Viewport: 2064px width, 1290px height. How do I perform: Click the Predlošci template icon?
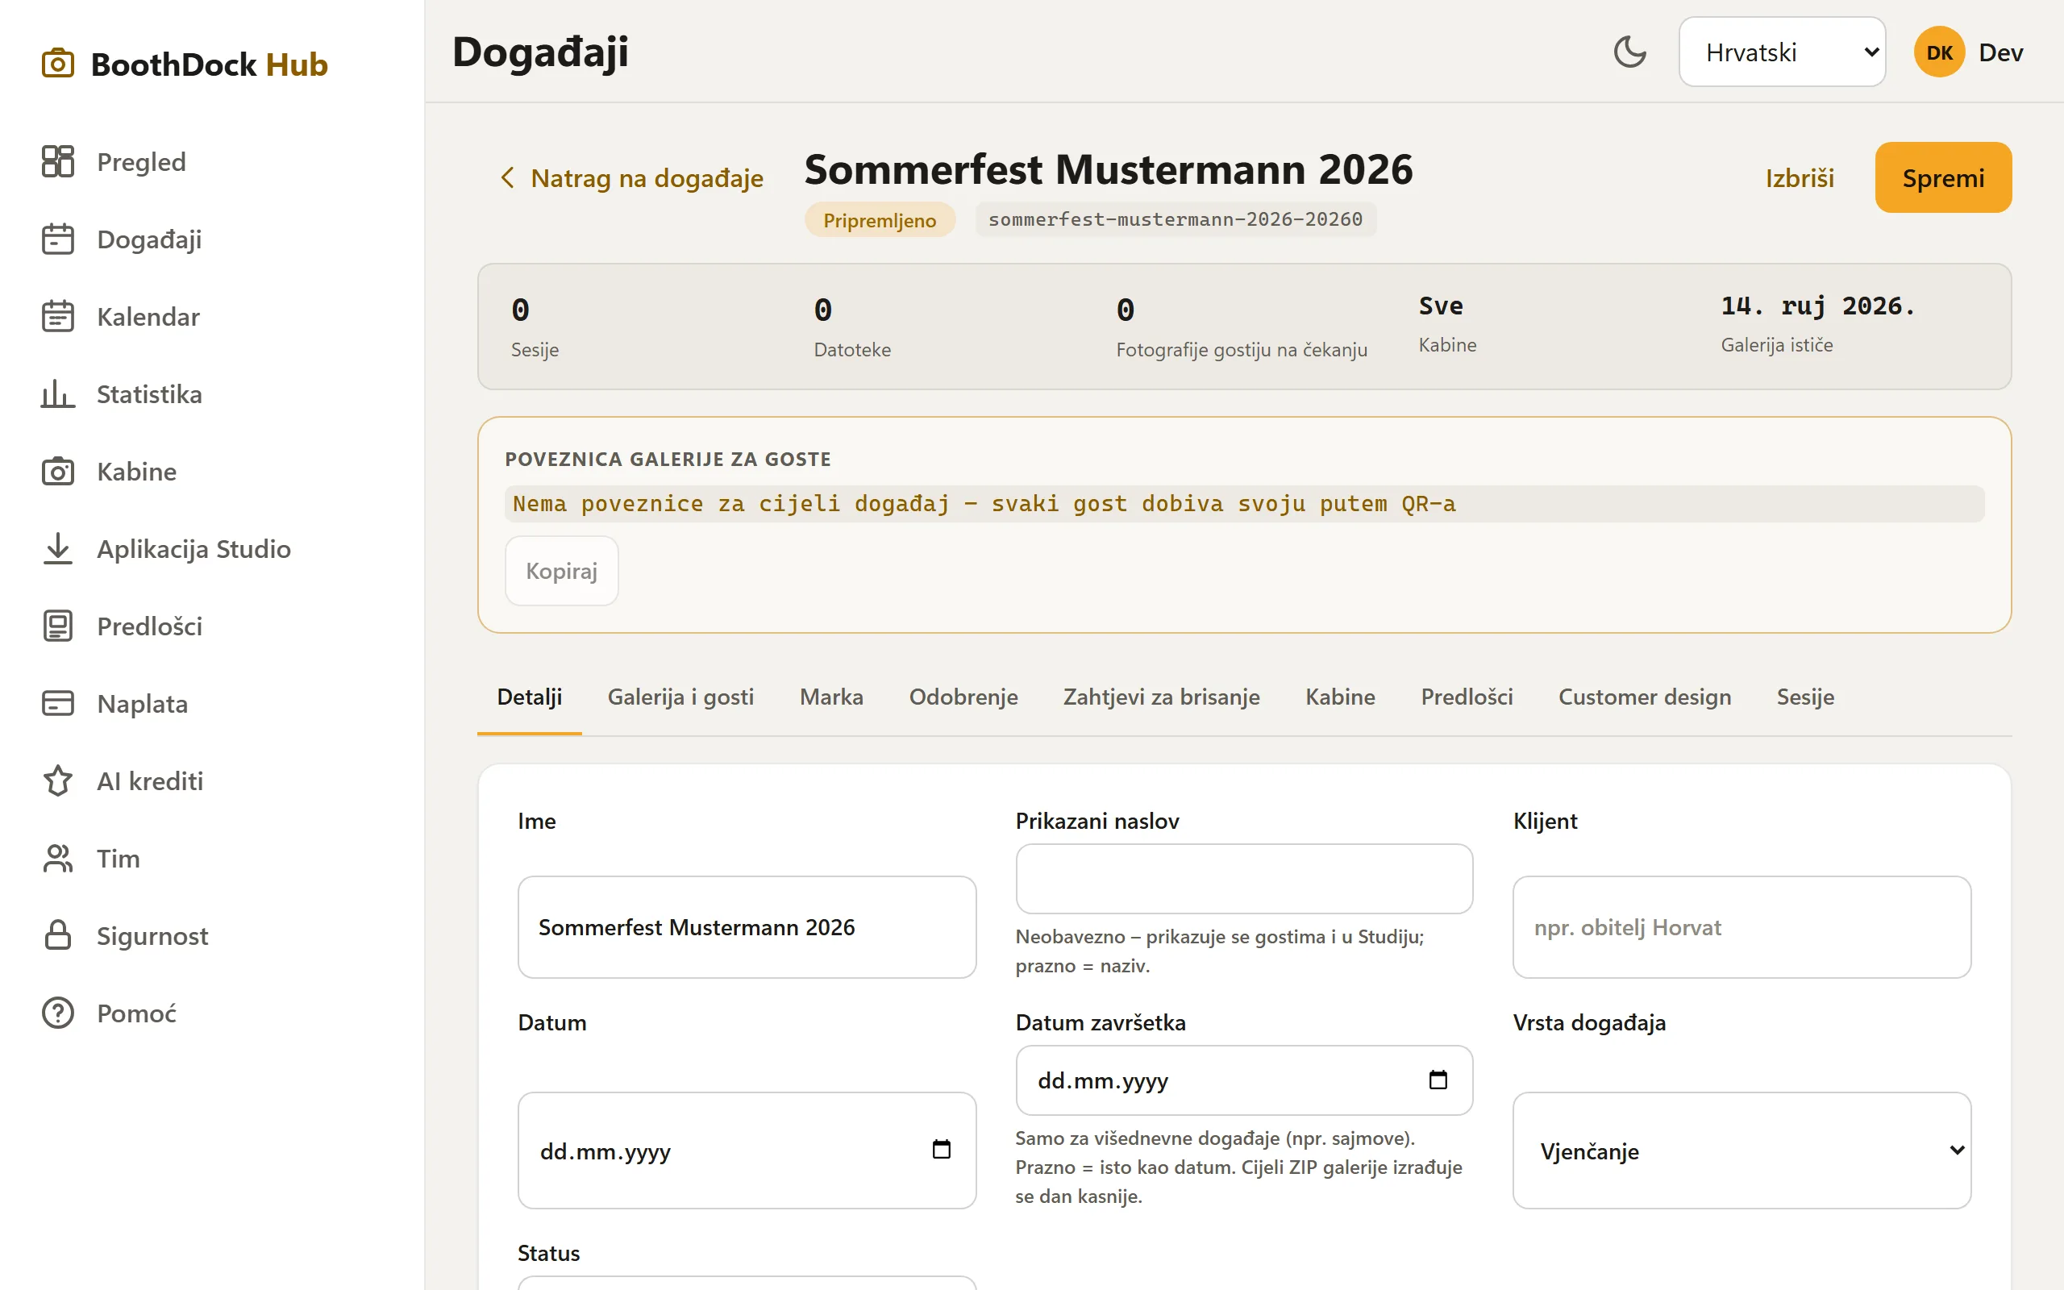[x=58, y=626]
